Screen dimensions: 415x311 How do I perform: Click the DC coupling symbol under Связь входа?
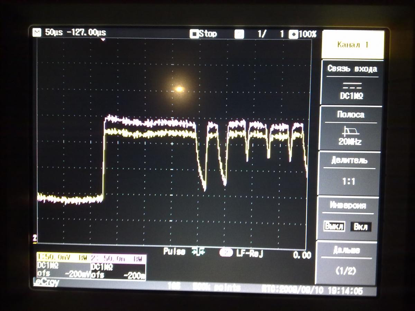click(351, 85)
